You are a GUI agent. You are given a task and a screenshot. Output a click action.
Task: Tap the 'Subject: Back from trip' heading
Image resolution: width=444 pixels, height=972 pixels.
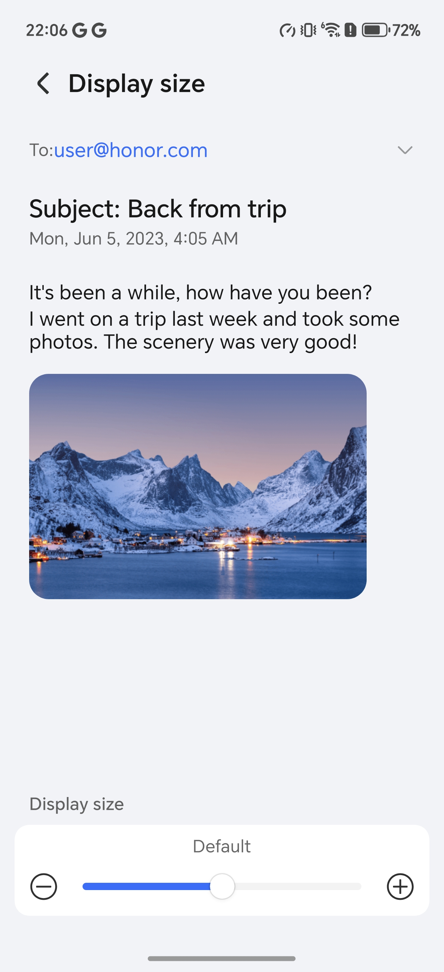[158, 209]
